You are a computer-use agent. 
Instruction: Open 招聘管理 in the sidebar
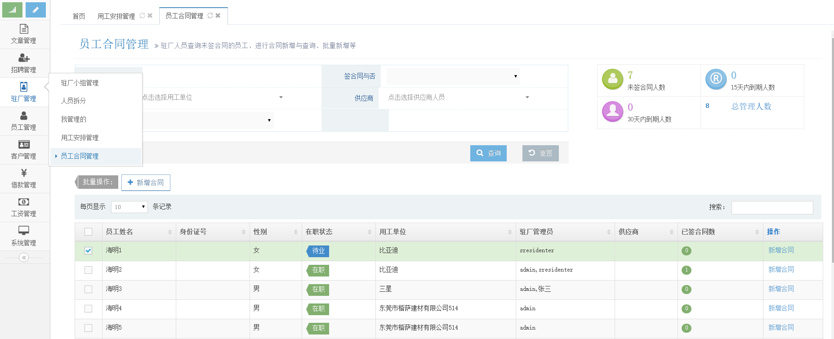click(24, 63)
